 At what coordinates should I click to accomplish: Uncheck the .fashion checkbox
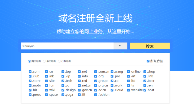tap(96, 95)
